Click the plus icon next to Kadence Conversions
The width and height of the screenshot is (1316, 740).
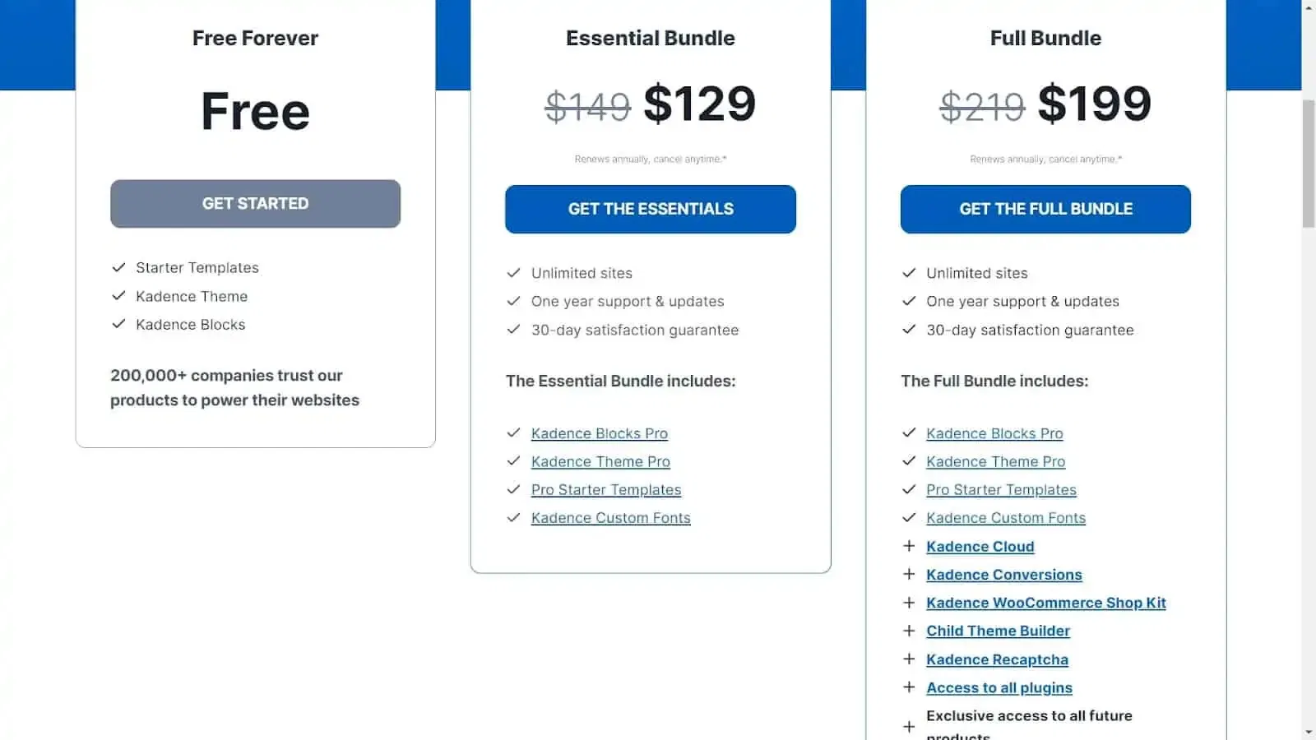click(x=909, y=574)
